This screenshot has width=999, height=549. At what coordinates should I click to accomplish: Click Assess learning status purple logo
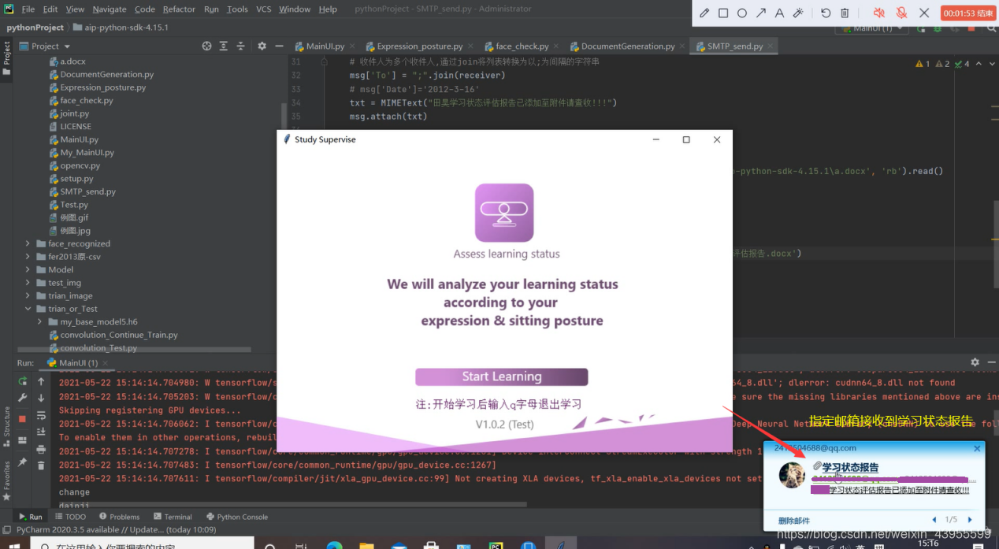[x=504, y=213]
